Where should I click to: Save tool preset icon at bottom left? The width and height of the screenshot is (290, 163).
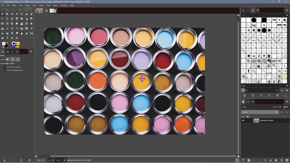[5, 160]
